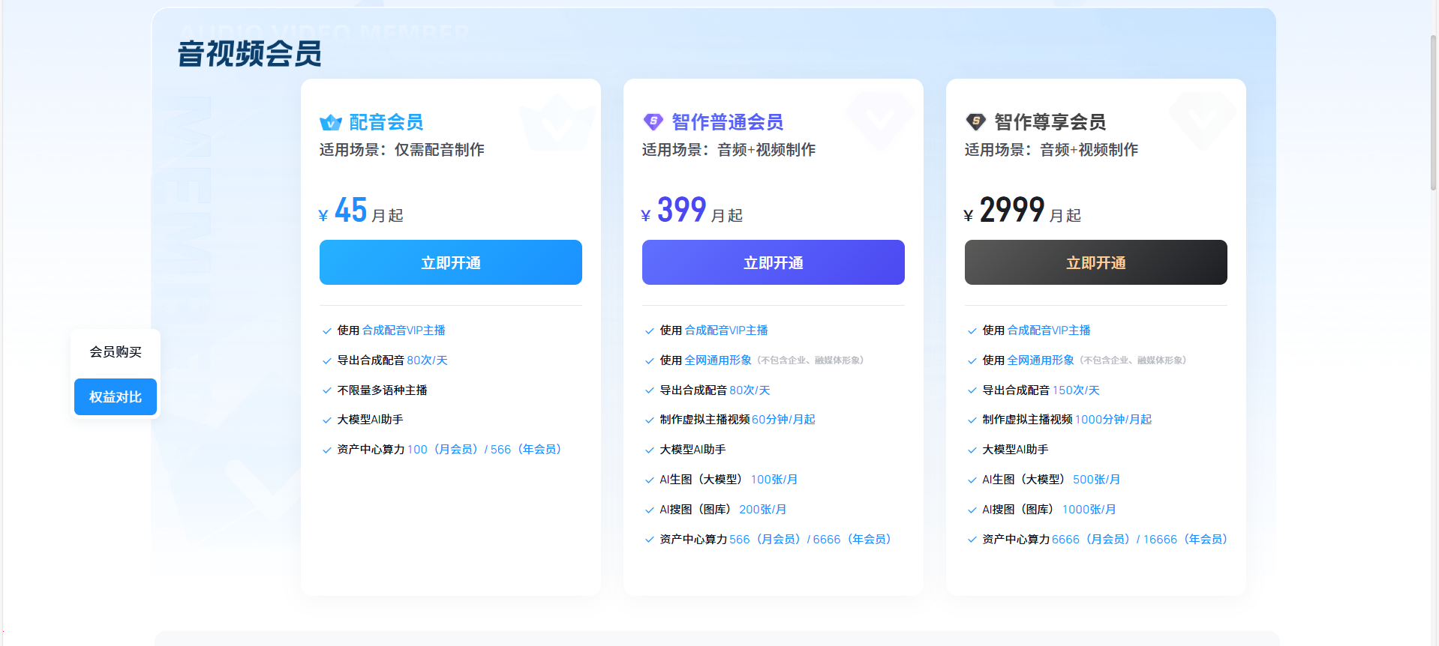Viewport: 1439px width, 646px height.
Task: Click the page vertical scrollbar
Action: [1433, 112]
